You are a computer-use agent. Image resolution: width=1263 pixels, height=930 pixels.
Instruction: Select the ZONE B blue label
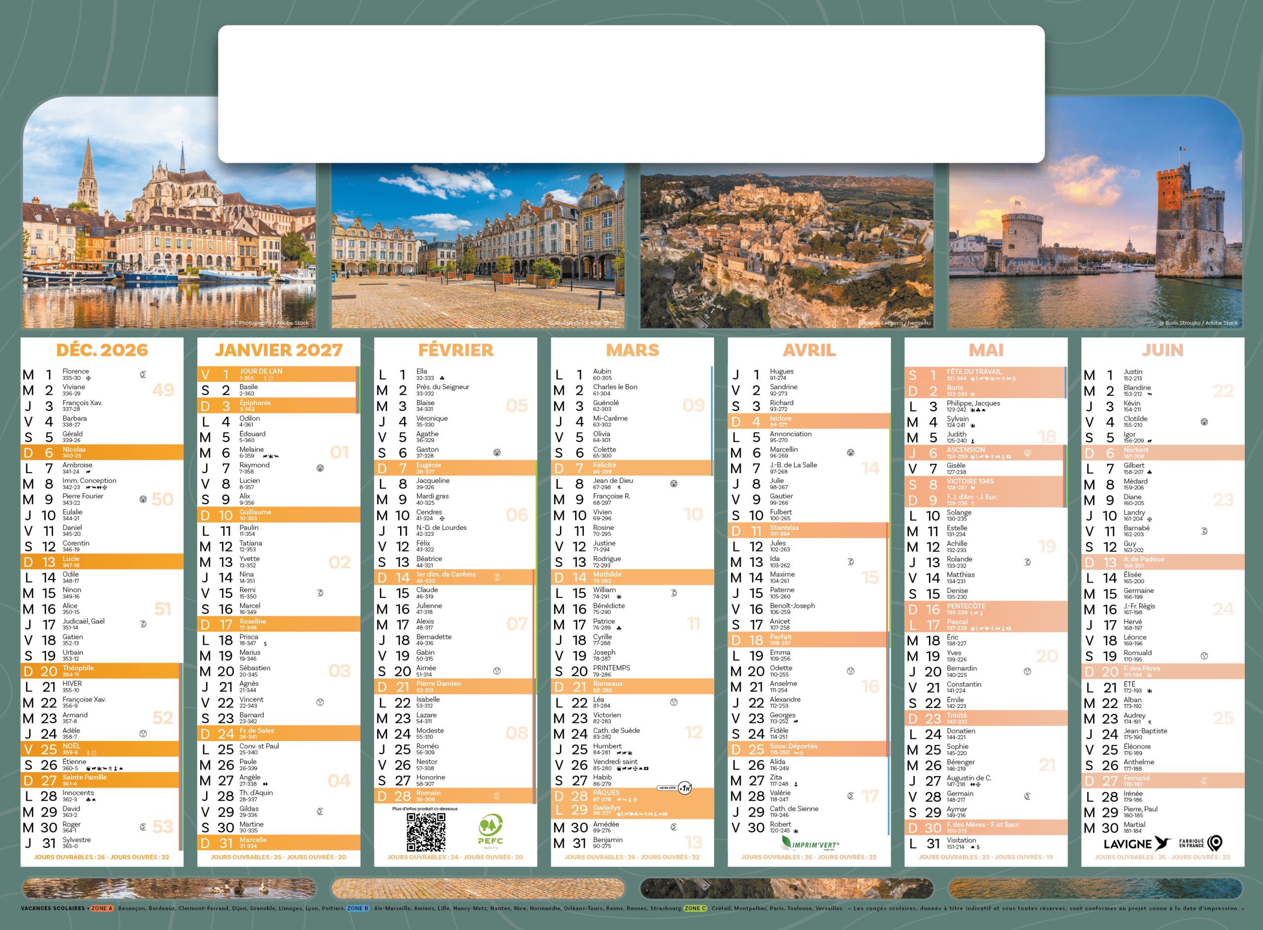click(358, 908)
